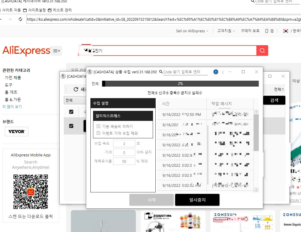The width and height of the screenshot is (301, 232).
Task: Click the log list scrollbar thumb
Action: point(256,132)
